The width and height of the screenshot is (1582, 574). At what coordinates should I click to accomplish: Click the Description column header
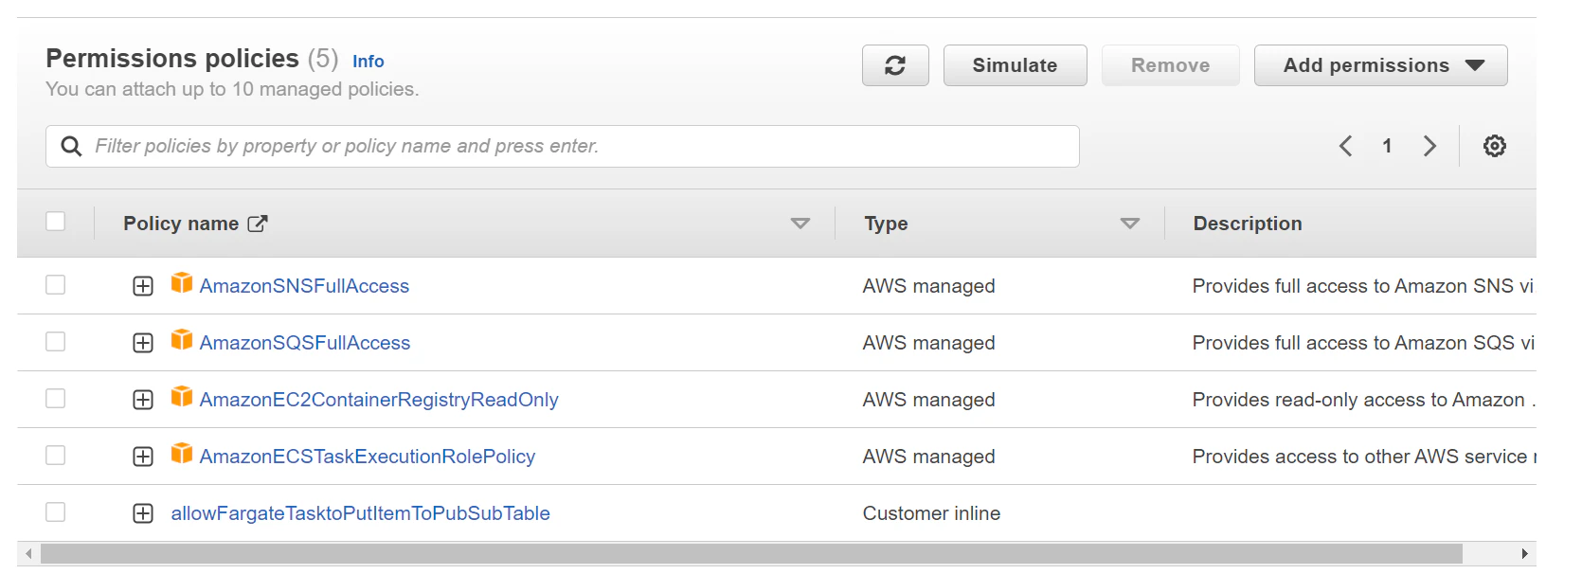click(x=1248, y=224)
